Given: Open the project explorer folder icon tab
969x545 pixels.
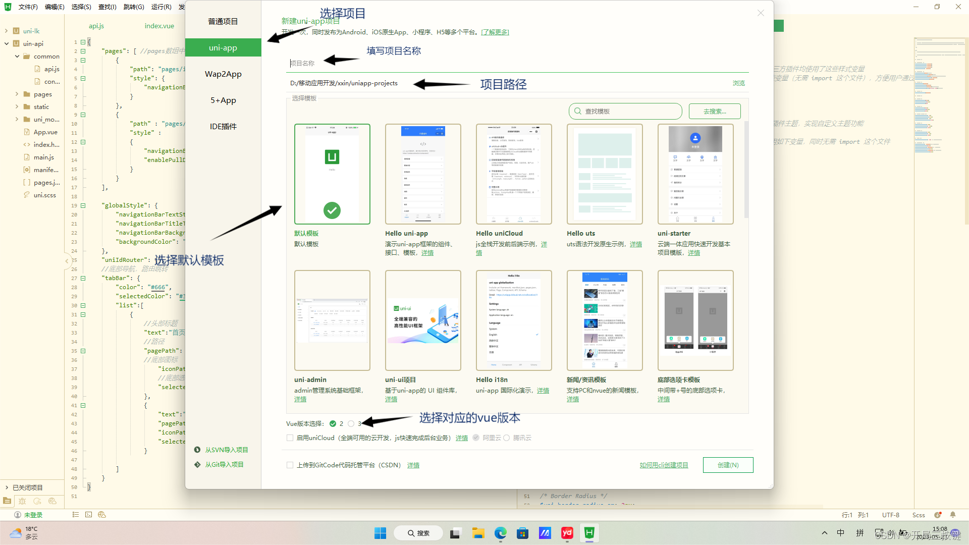Looking at the screenshot, I should click(7, 501).
